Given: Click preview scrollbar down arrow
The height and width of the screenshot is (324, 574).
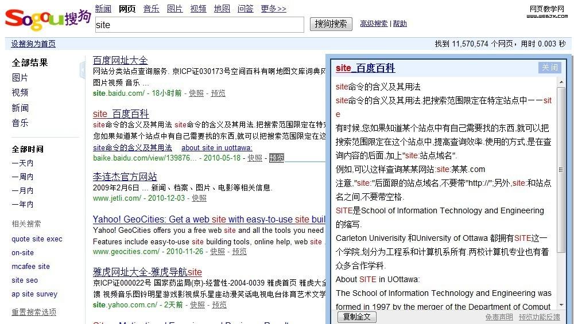Looking at the screenshot, I should [561, 305].
